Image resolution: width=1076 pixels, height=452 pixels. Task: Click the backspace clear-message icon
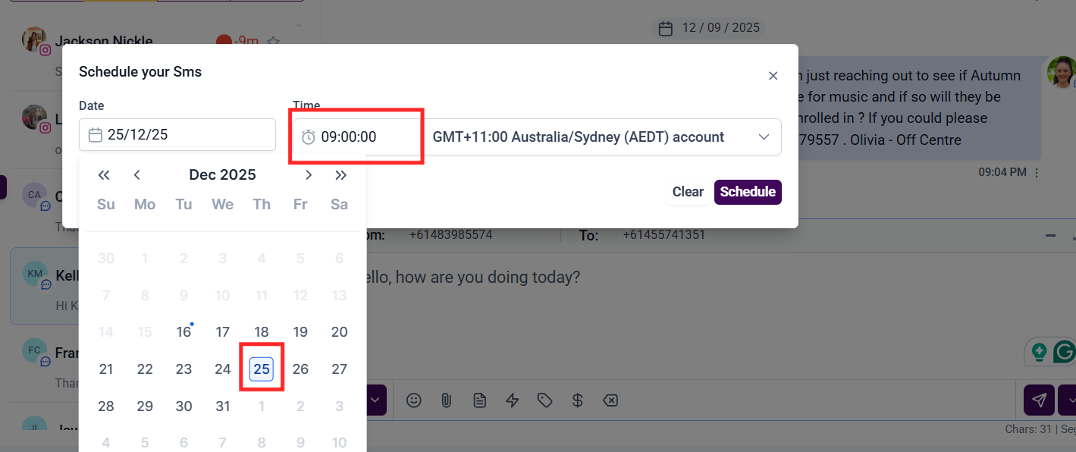click(x=610, y=400)
